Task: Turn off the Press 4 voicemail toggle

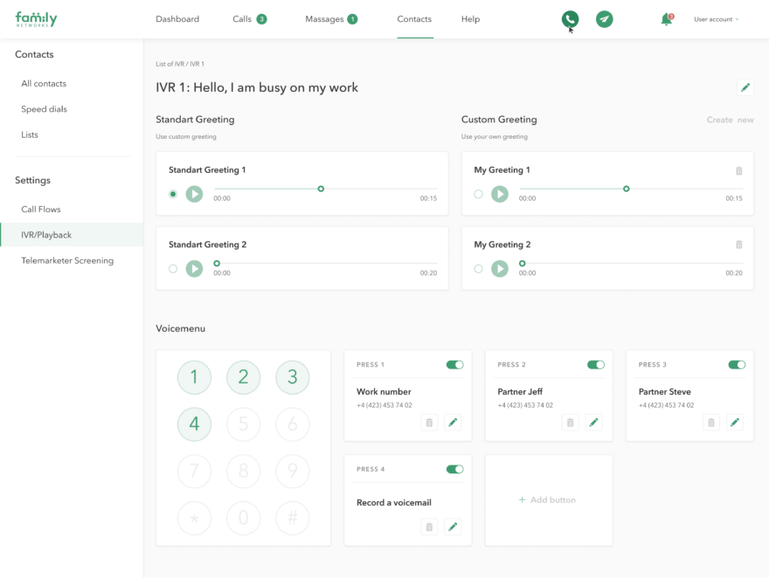Action: click(454, 469)
